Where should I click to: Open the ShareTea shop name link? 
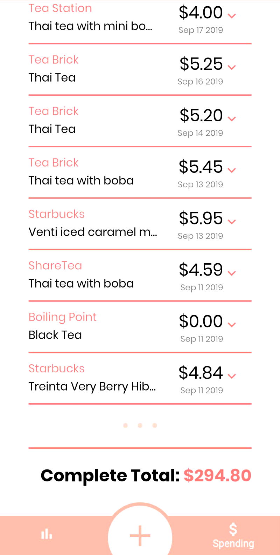pos(55,265)
